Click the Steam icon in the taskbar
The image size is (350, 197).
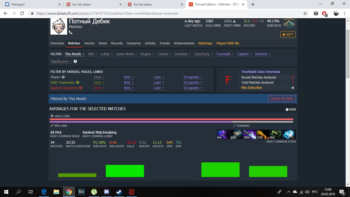(119, 192)
